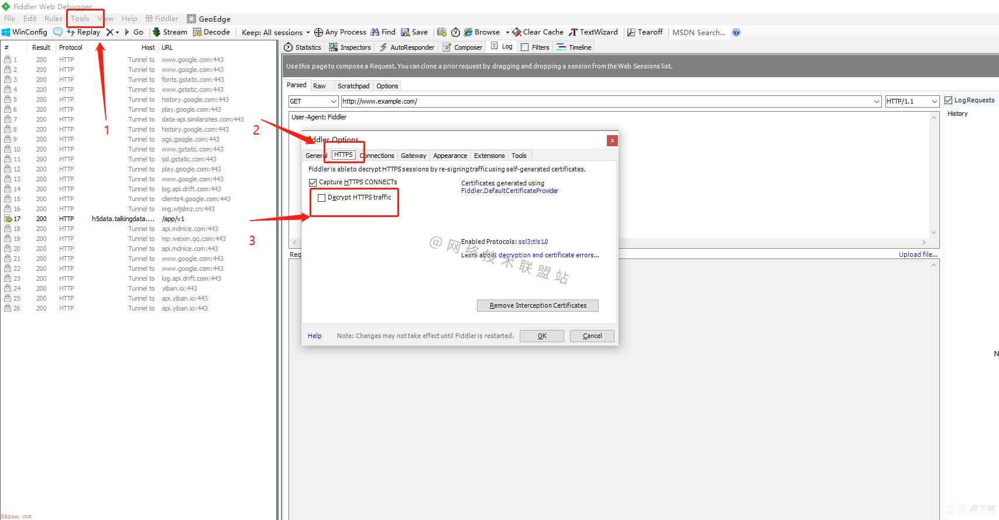Open the Tools menu
This screenshot has width=999, height=520.
tap(80, 19)
